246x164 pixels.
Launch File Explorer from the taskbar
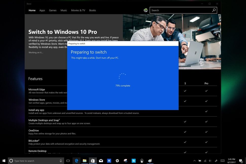[85, 160]
